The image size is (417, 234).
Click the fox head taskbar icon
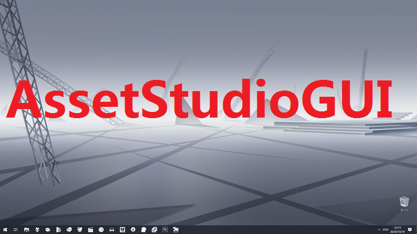[37, 229]
